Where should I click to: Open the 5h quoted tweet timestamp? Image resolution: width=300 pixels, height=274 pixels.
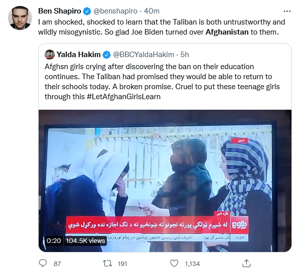click(x=185, y=55)
